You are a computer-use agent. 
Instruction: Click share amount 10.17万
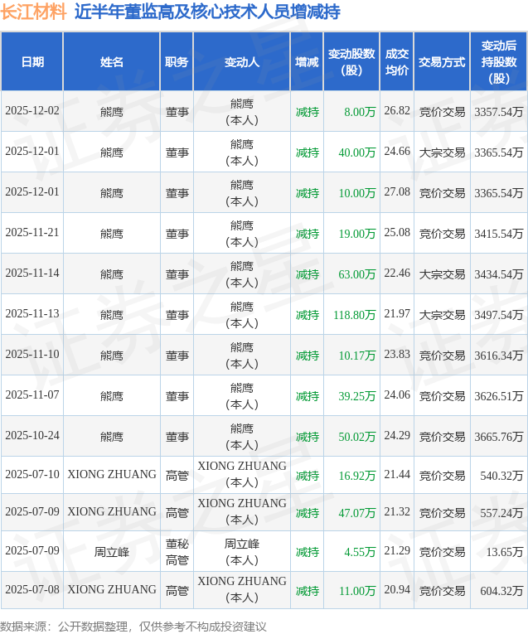pyautogui.click(x=357, y=356)
